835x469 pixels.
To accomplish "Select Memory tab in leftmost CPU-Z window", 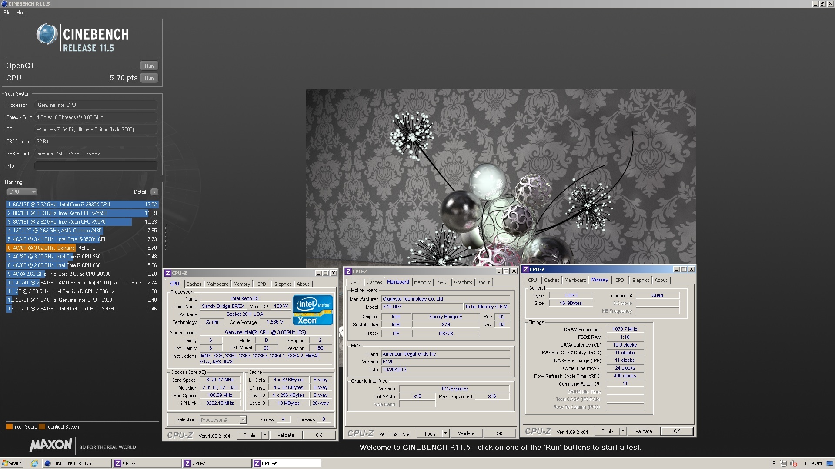I will (242, 284).
